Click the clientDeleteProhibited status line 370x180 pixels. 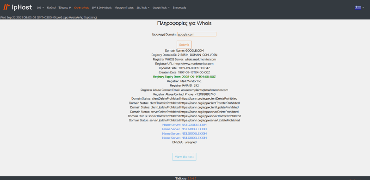[x=184, y=98]
